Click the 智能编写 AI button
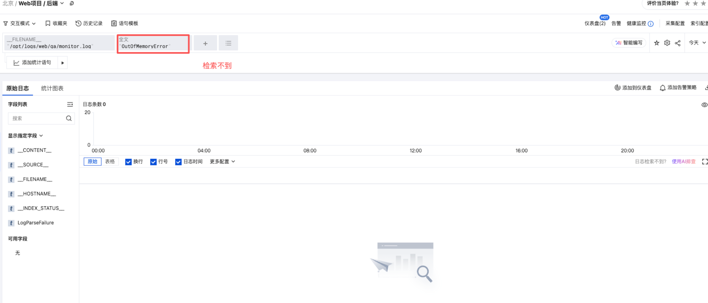The image size is (708, 303). click(x=629, y=43)
